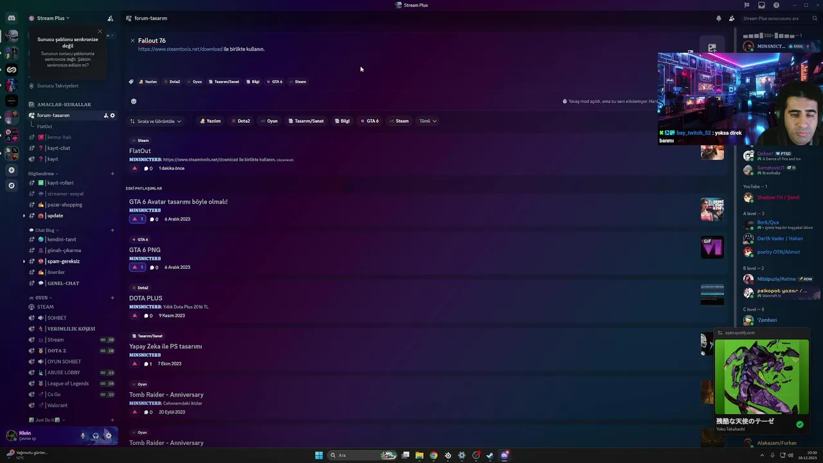823x463 pixels.
Task: Open the FlatOut thread under forum-tasarım
Action: [x=44, y=126]
